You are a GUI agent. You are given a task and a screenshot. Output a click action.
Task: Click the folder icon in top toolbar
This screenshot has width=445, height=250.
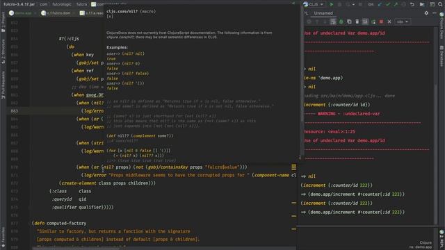pos(422,4)
